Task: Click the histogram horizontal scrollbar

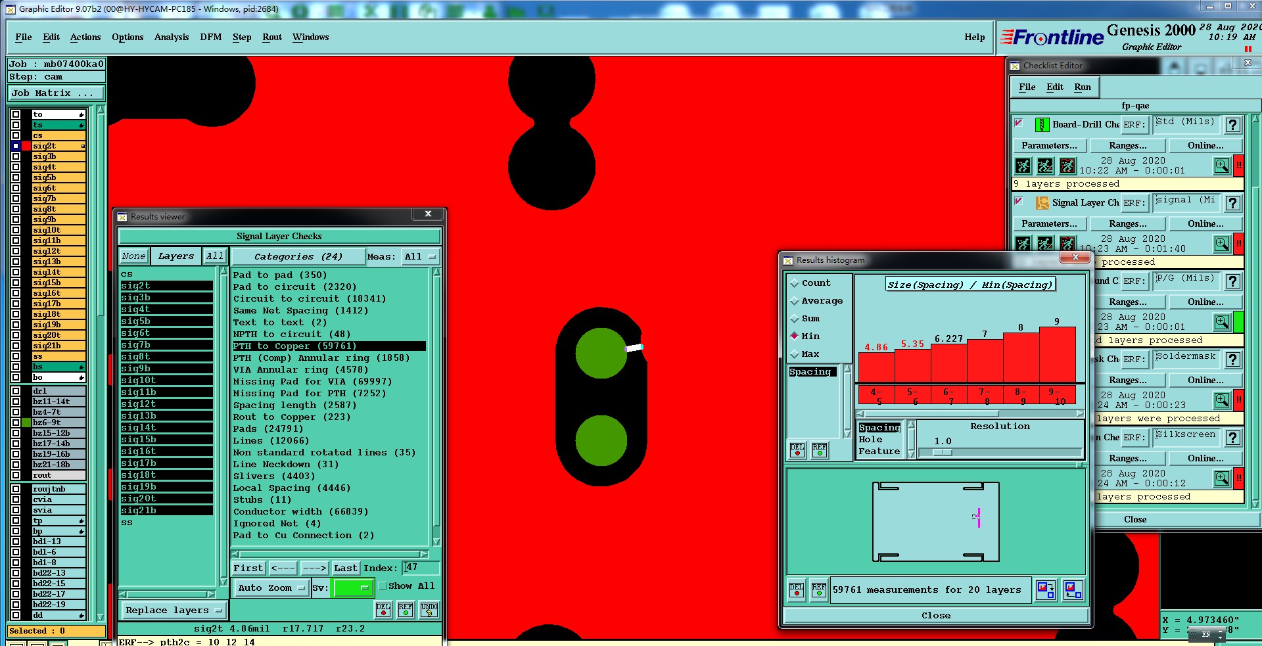Action: pos(970,413)
